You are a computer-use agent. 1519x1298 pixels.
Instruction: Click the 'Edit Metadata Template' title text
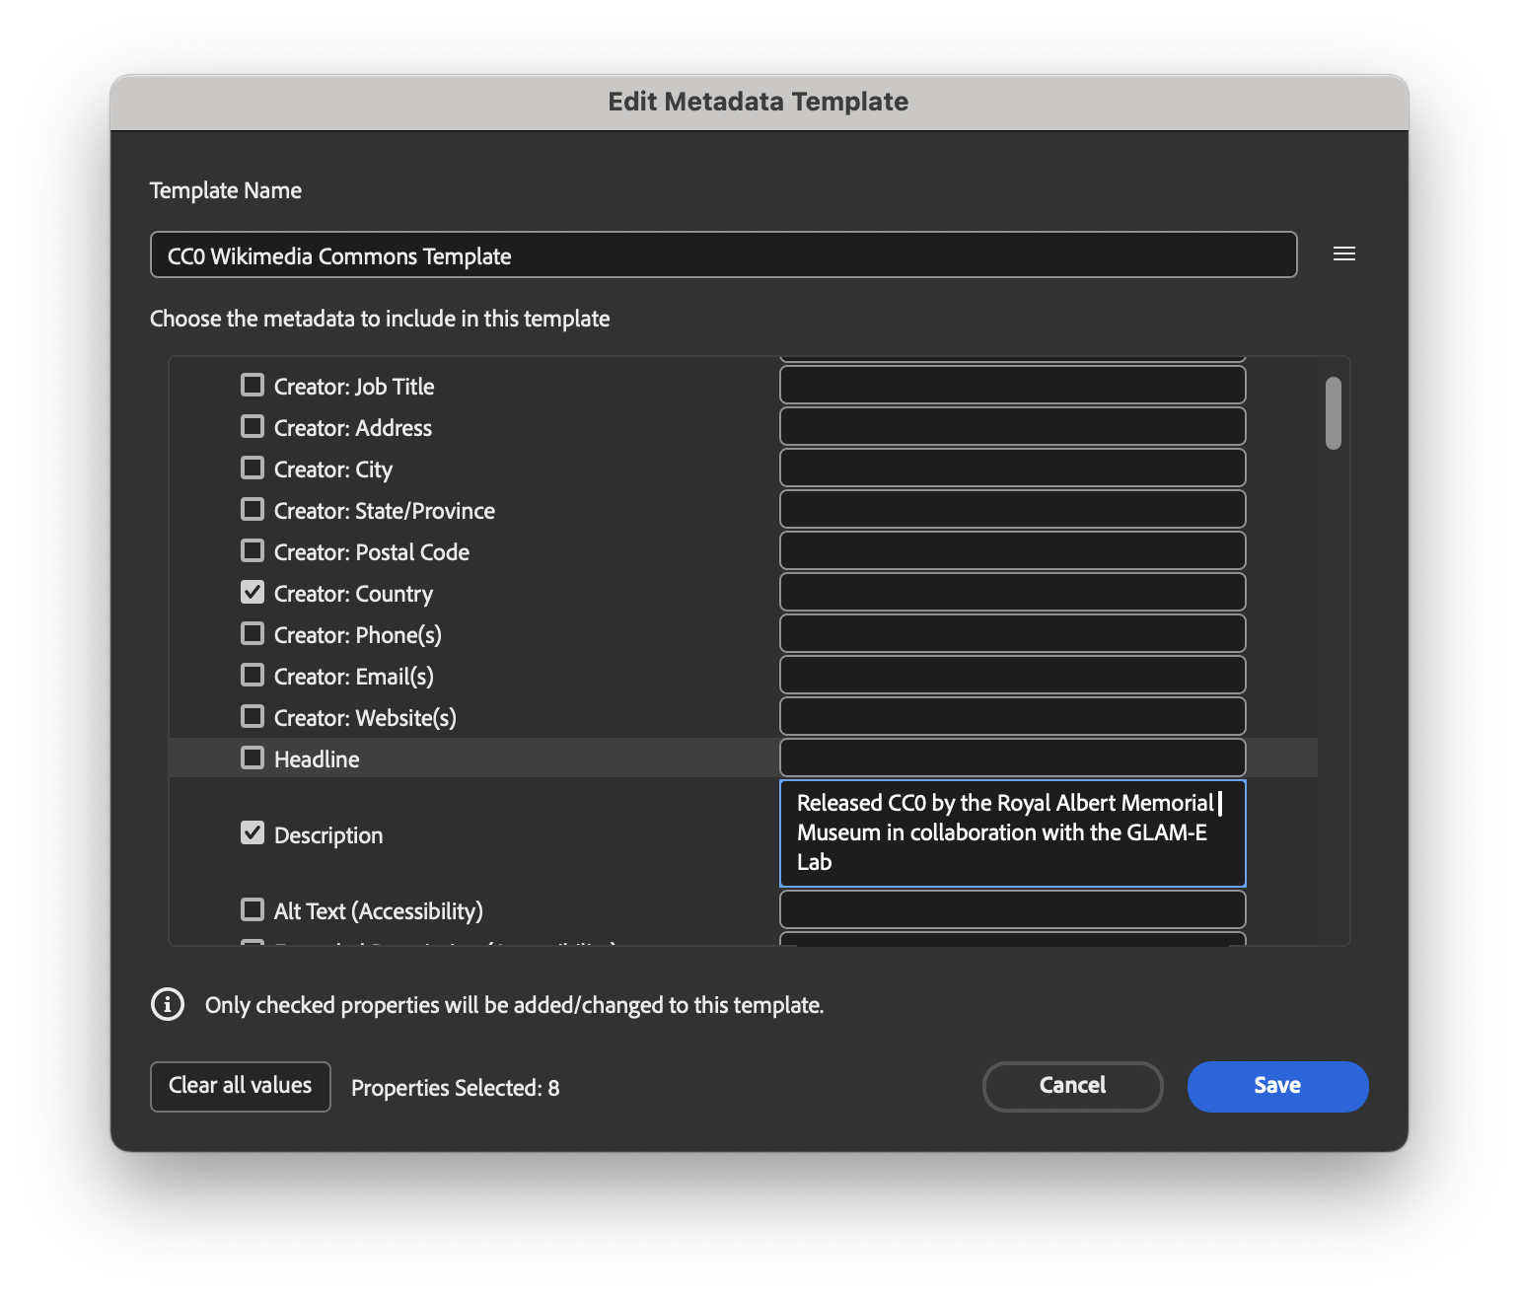(x=758, y=102)
